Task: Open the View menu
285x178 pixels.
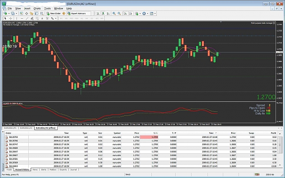Action: [x=18, y=8]
